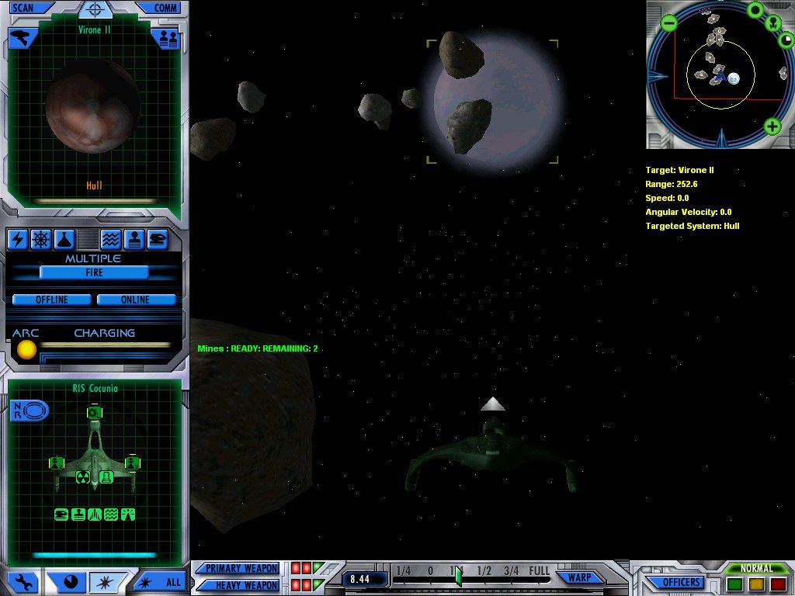
Task: Open the Helm control wheel icon
Action: (x=40, y=240)
